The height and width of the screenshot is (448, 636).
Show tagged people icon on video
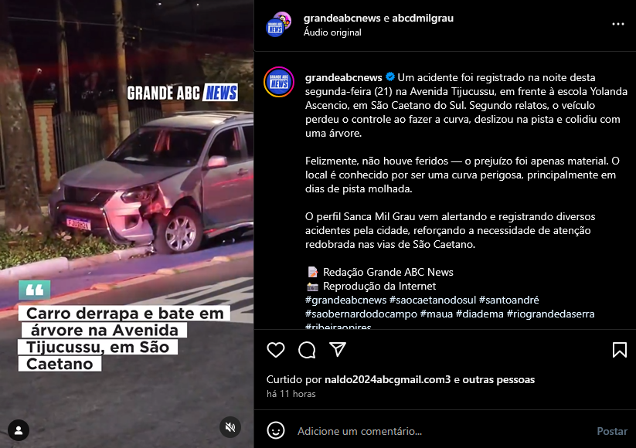tap(19, 430)
